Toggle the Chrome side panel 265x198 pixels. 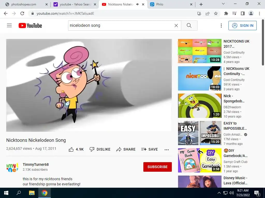tap(243, 13)
